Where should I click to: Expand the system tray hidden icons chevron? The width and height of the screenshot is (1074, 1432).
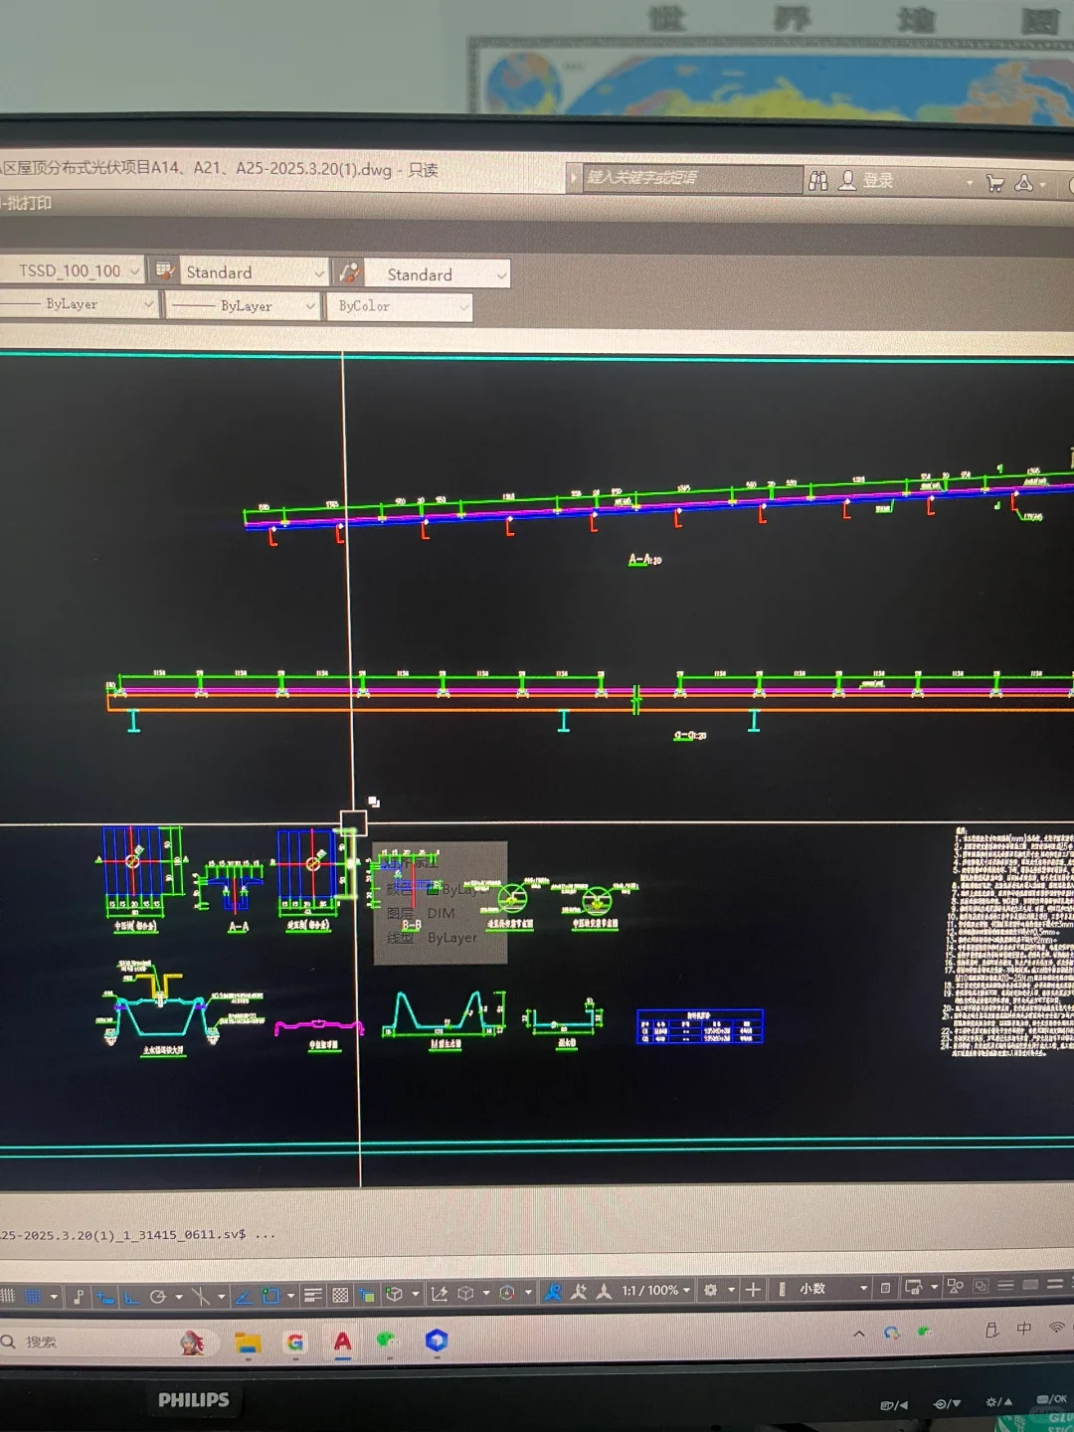point(859,1334)
